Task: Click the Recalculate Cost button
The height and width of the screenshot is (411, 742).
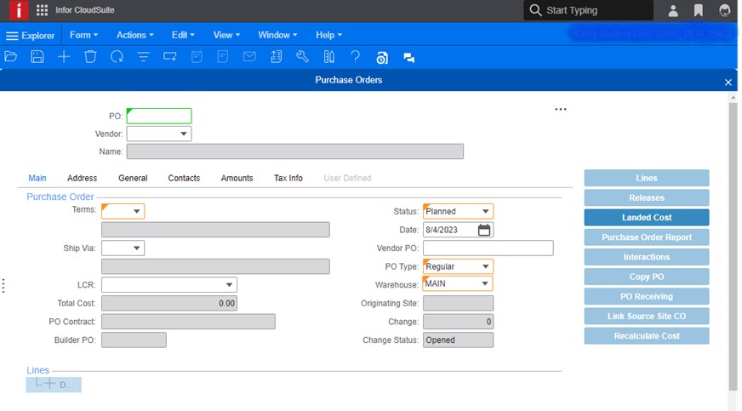Action: [647, 336]
